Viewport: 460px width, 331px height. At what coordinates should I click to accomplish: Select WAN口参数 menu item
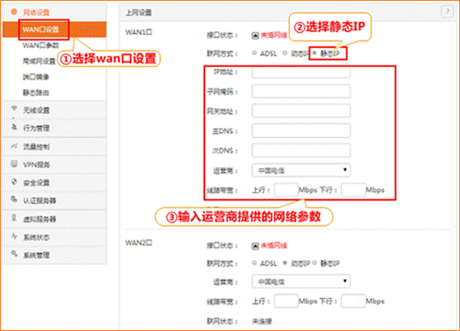[x=40, y=45]
